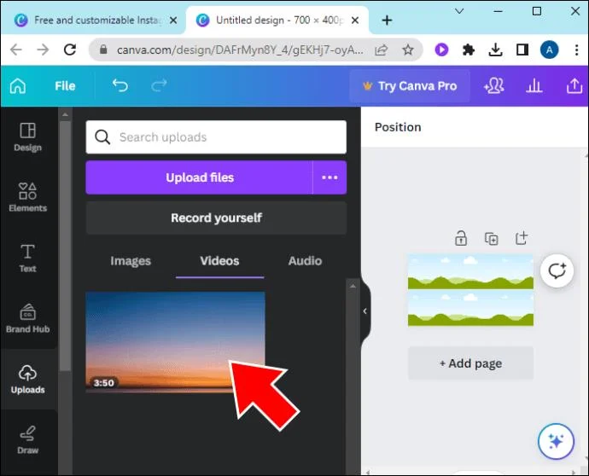Image resolution: width=589 pixels, height=476 pixels.
Task: Open Brand Hub sidebar item
Action: point(28,318)
